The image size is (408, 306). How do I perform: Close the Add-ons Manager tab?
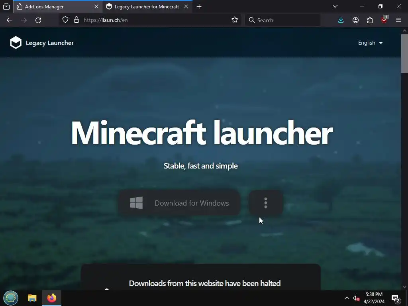pos(96,6)
